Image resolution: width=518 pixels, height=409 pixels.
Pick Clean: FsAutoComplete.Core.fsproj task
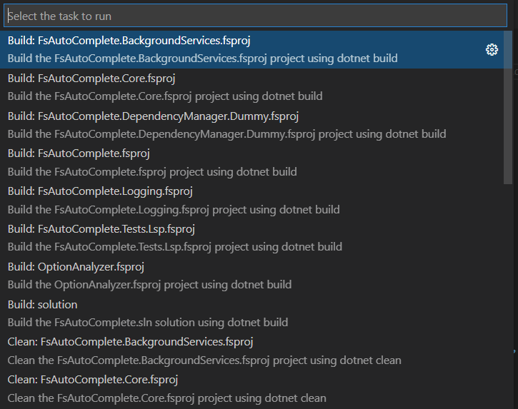click(x=251, y=388)
